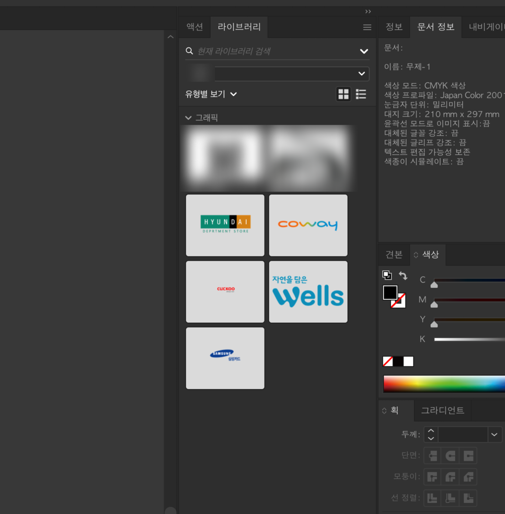Image resolution: width=505 pixels, height=514 pixels.
Task: Select the round cap icon
Action: coord(450,455)
